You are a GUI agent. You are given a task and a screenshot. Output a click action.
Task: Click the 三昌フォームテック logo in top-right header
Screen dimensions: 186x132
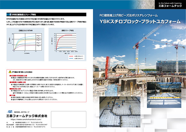[x=169, y=6]
